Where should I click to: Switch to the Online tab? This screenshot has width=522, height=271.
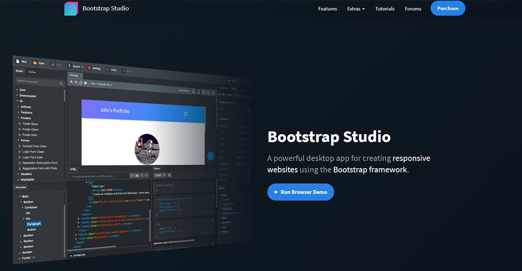point(32,72)
